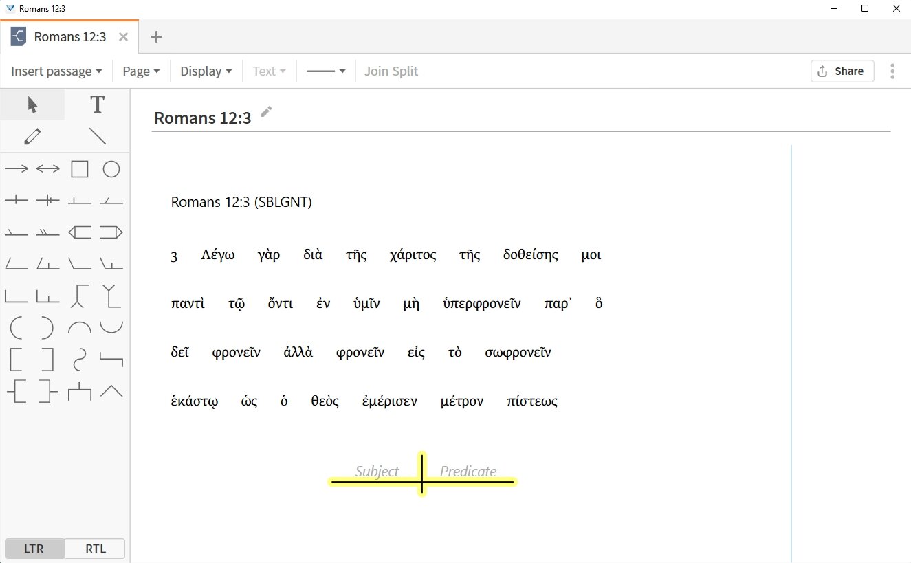The height and width of the screenshot is (563, 911).
Task: Choose the open parenthesis diagram symbol
Action: (x=15, y=328)
